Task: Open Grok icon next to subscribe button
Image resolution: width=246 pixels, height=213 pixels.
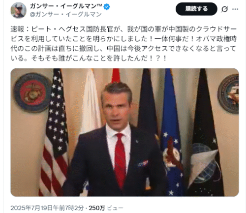Action: [224, 9]
